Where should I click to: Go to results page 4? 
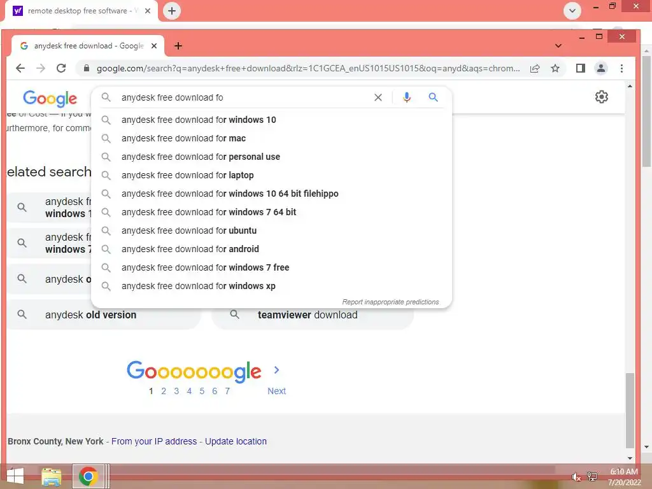pyautogui.click(x=189, y=391)
